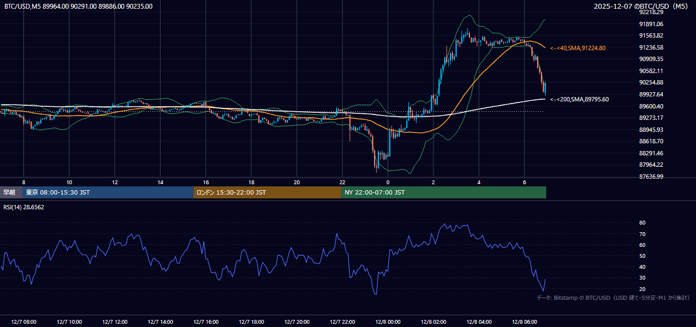Click the 12/8 06:00 time label

pos(524,322)
